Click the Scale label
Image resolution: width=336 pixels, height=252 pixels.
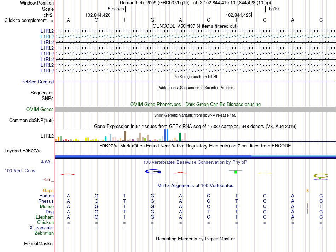pos(48,9)
